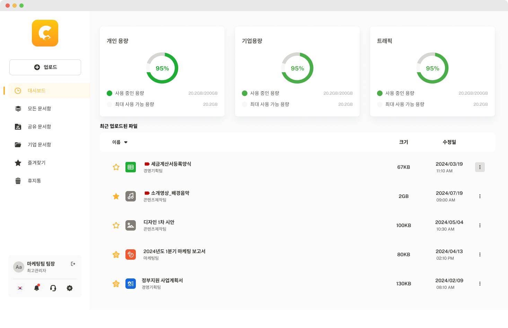Open more options for 세금계산서등록양식
This screenshot has width=508, height=328.
pyautogui.click(x=480, y=167)
